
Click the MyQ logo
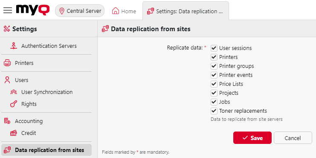[33, 10]
